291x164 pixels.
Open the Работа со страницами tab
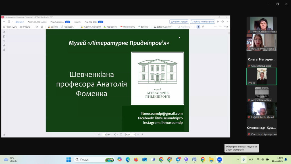(x=37, y=22)
